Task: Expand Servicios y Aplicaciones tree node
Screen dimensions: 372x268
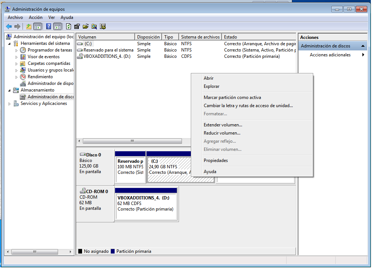Action: coord(10,104)
